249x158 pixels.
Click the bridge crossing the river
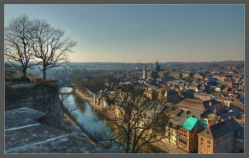[66, 86]
